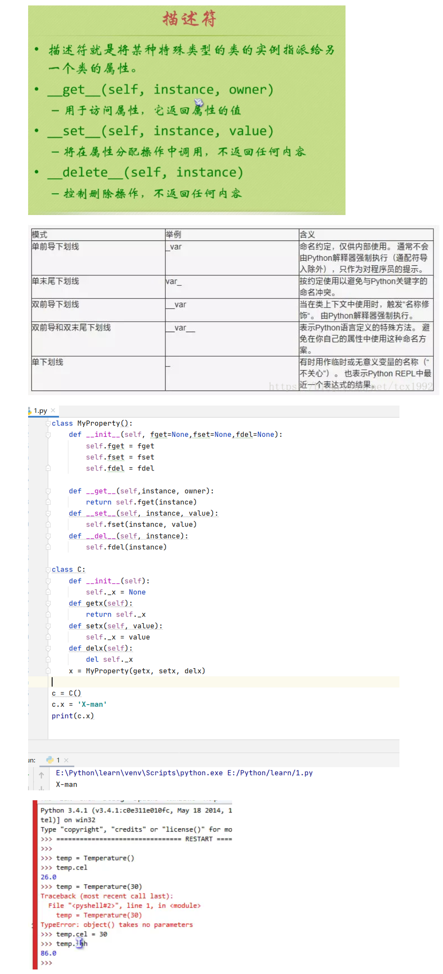443x974 pixels.
Task: Click __set__(self, instance, value) on the slide
Action: tap(161, 131)
